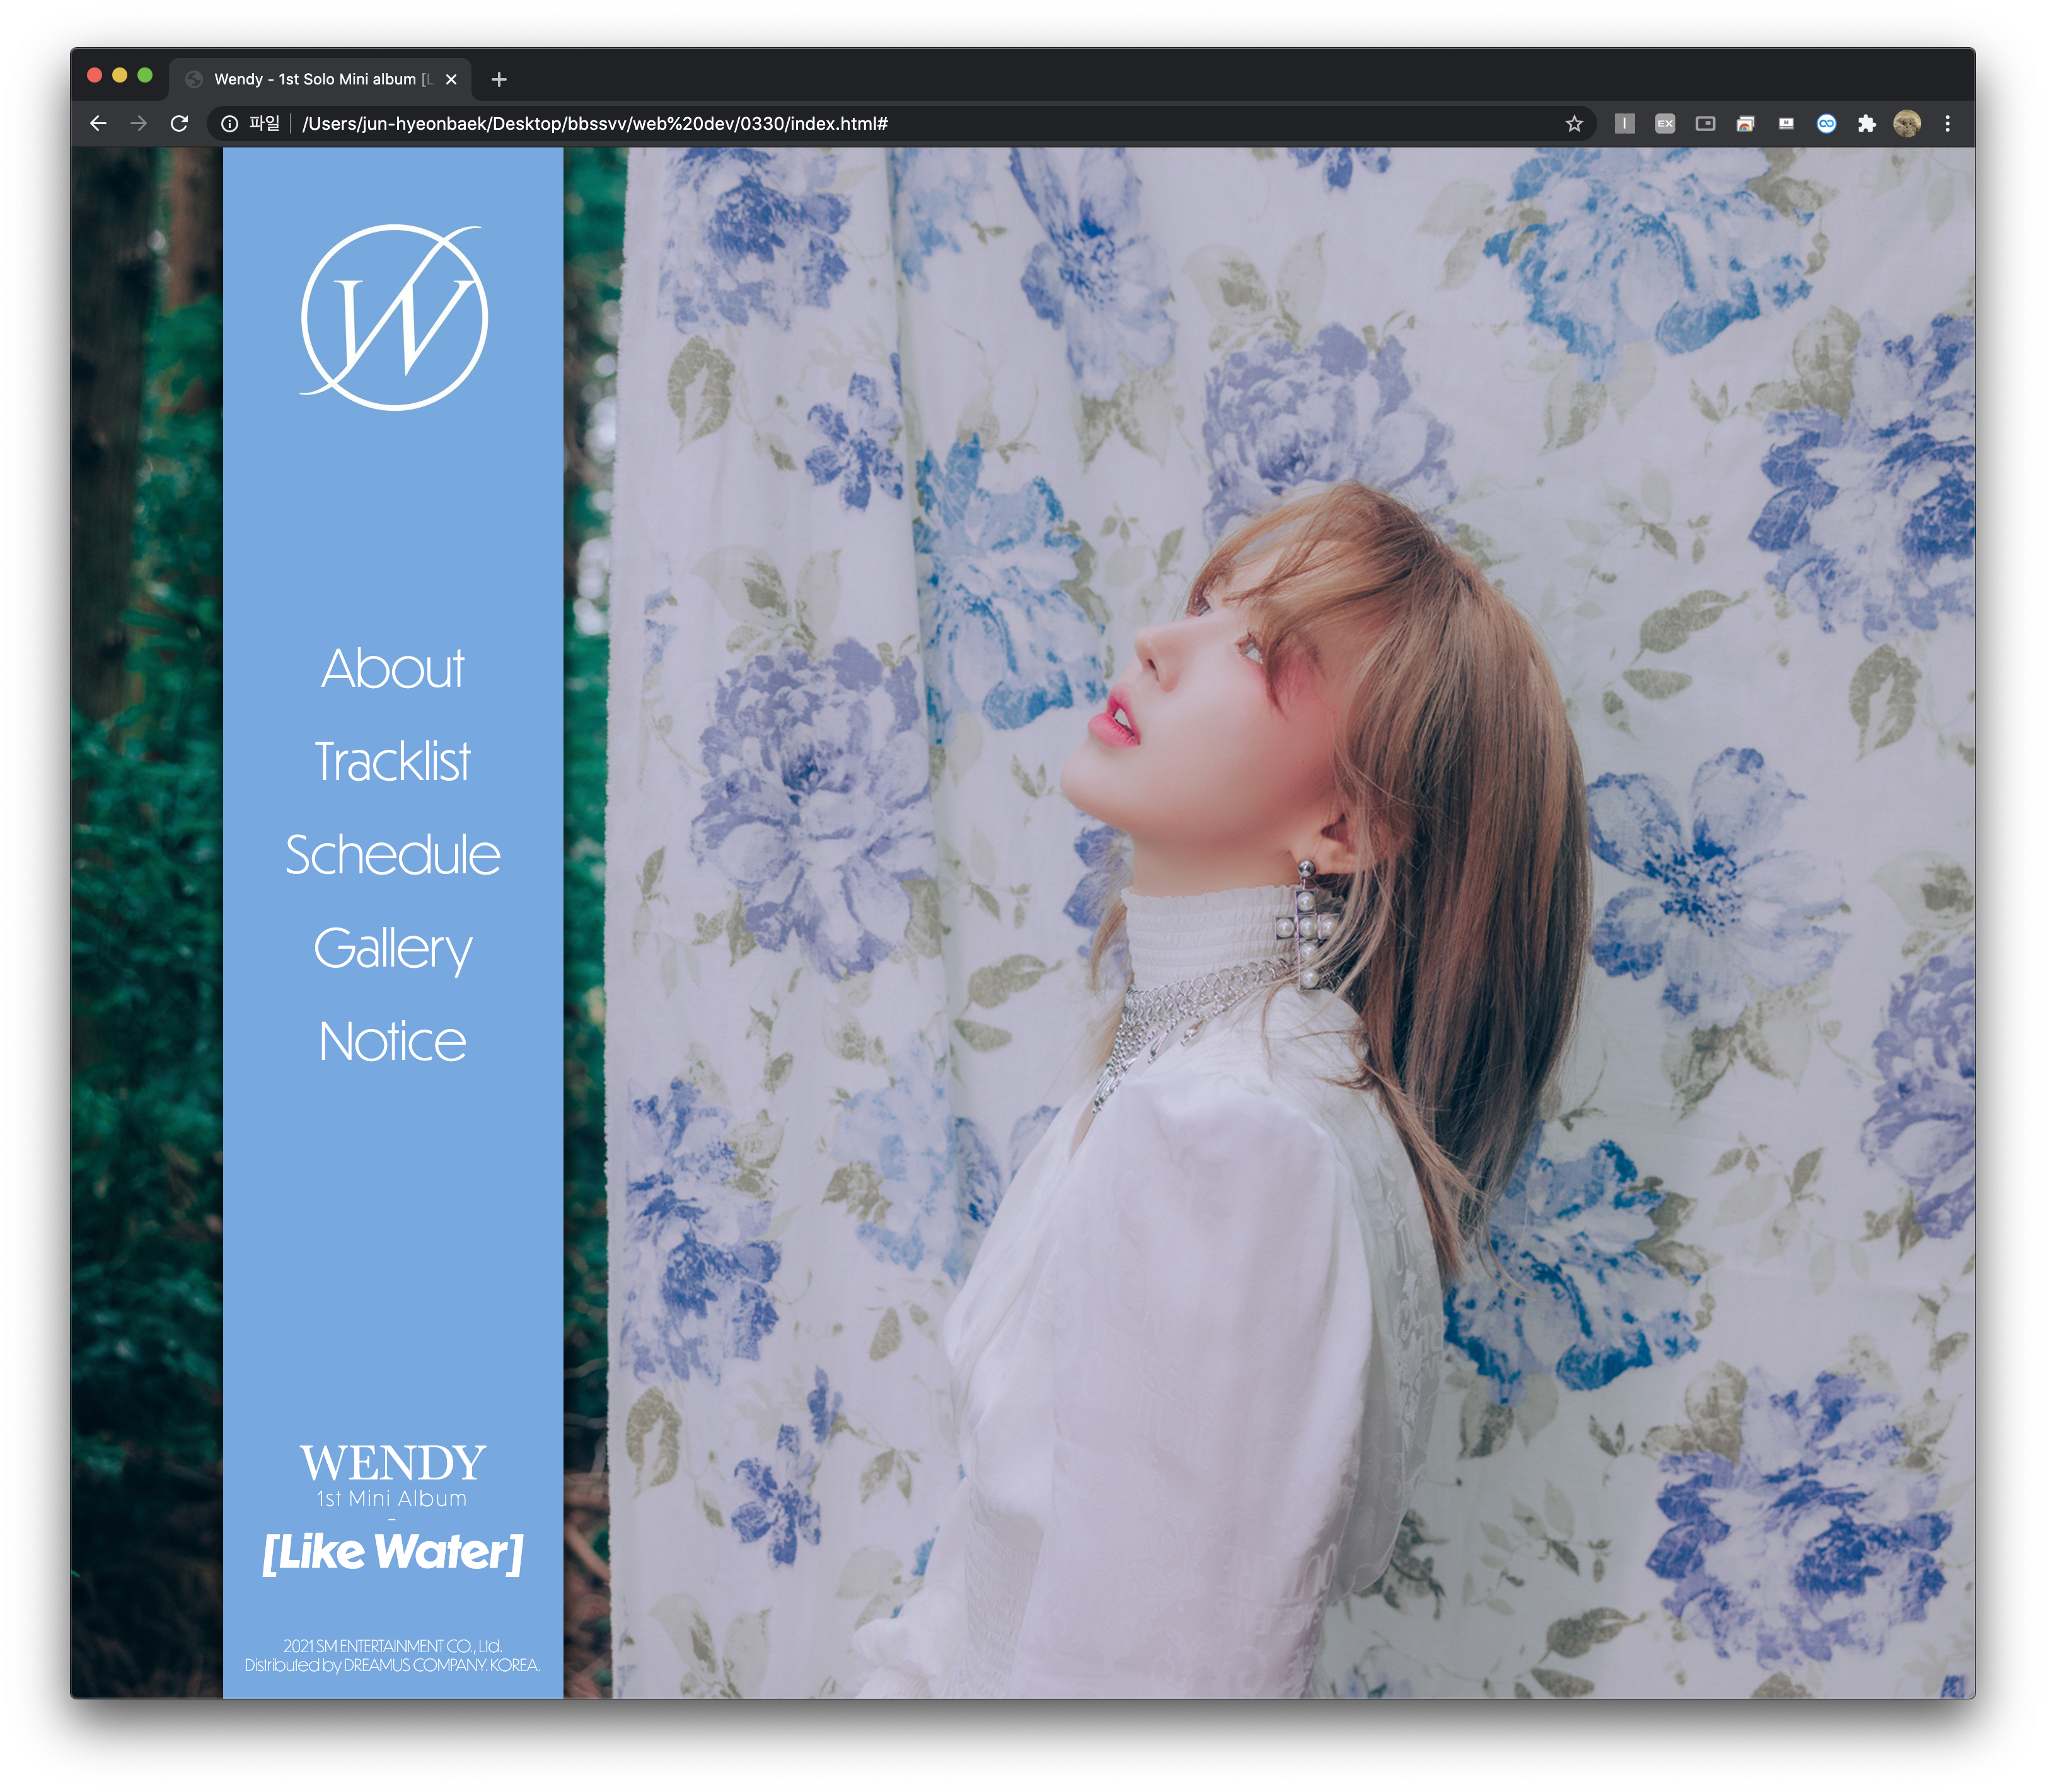
Task: Open the Chrome profile avatar
Action: [x=1907, y=124]
